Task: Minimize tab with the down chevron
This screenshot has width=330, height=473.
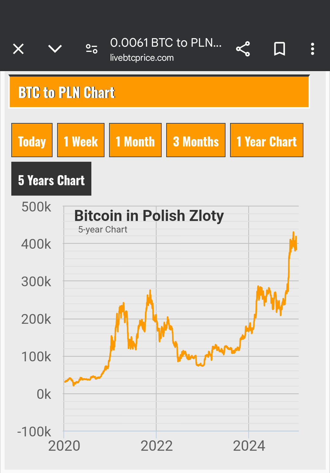Action: 55,49
